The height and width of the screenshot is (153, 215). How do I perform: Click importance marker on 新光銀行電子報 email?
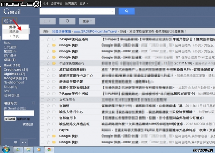pos(54,82)
